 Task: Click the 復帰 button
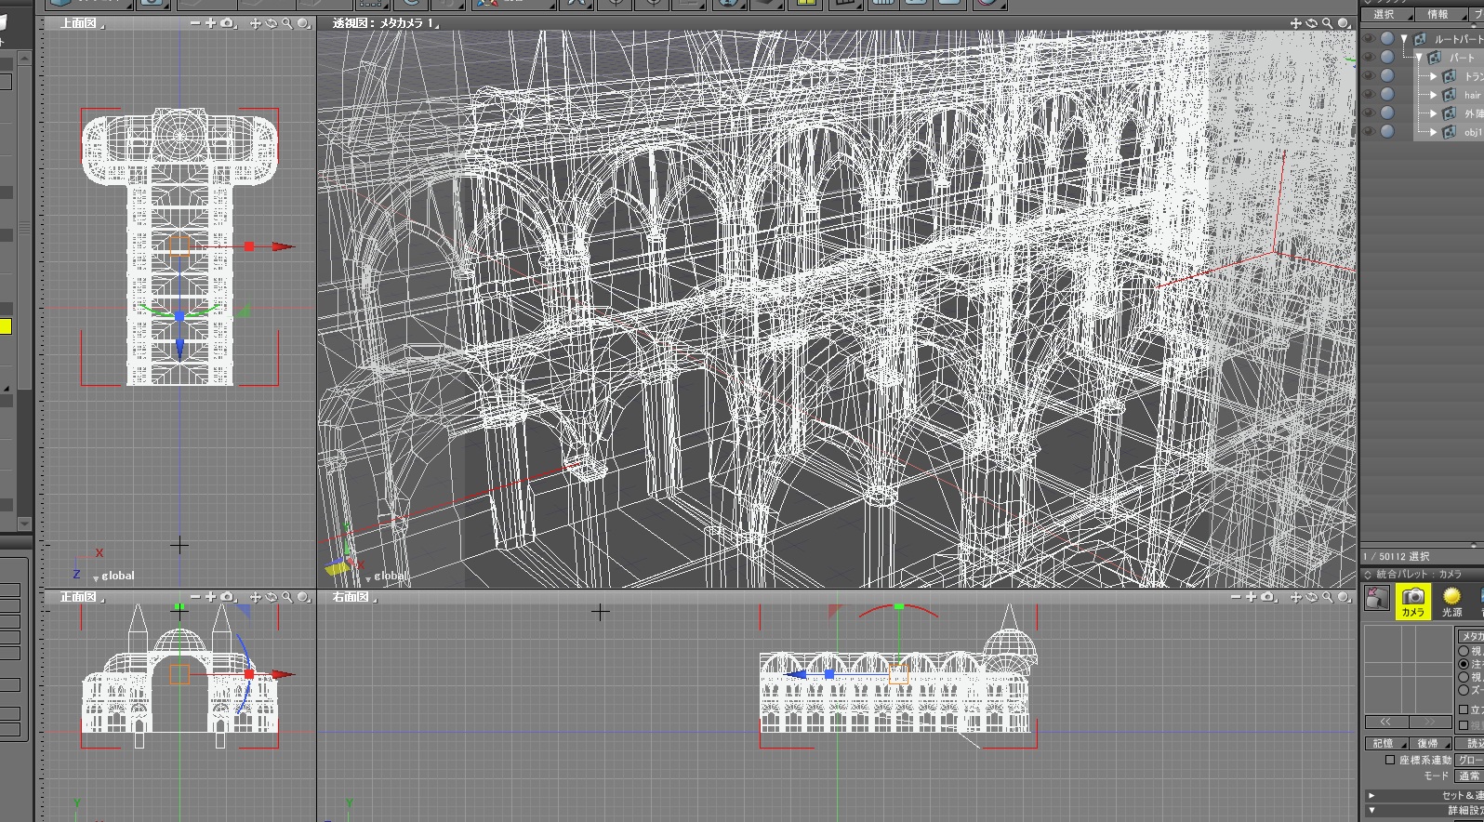[1428, 743]
